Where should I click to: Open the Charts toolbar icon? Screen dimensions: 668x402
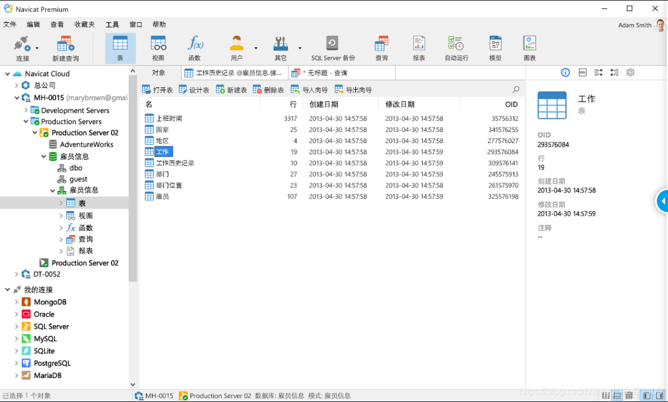tap(530, 48)
